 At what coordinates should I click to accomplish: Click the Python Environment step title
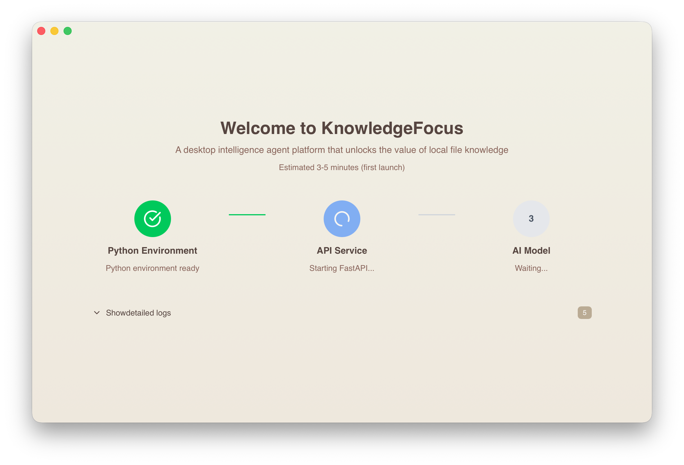tap(152, 251)
